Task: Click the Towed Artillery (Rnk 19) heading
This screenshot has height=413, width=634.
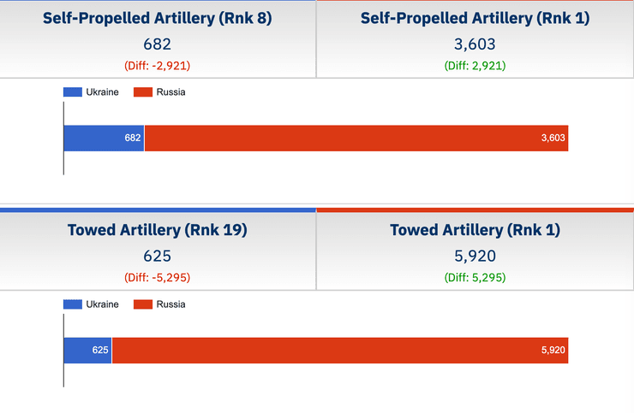Action: [x=158, y=229]
